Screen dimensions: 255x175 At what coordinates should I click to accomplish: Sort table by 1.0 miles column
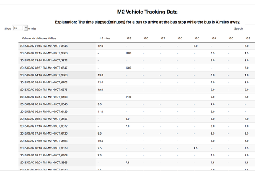(105, 38)
